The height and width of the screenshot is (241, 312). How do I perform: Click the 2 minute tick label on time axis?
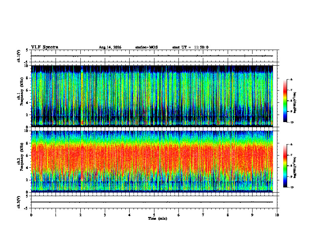pos(80,215)
